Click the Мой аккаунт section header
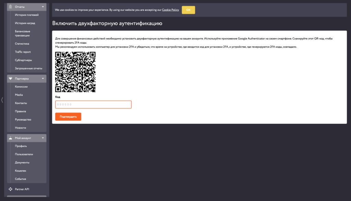The width and height of the screenshot is (351, 201). pos(27,138)
